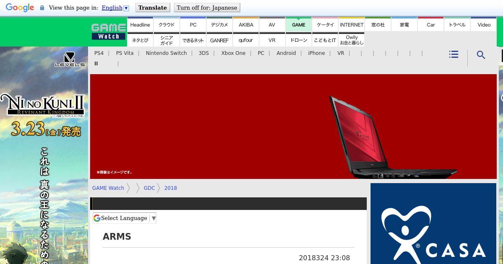Screen dimensions: 503x264
Task: Open the Video tab
Action: point(484,25)
